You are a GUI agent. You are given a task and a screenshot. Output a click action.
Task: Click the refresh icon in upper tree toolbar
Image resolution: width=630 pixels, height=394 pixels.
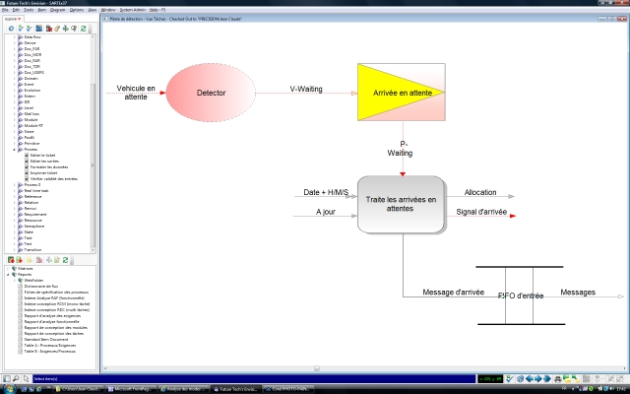pyautogui.click(x=83, y=29)
